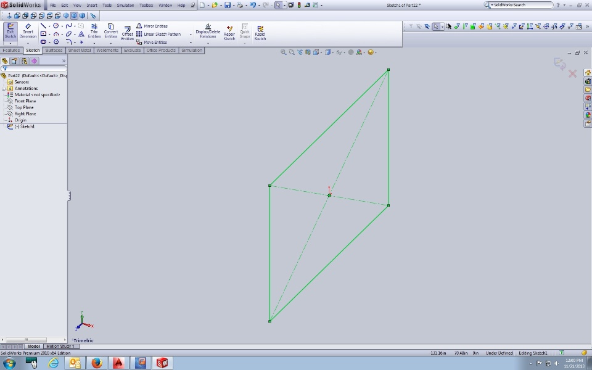Image resolution: width=592 pixels, height=370 pixels.
Task: Open Firefox from the Windows taskbar
Action: pyautogui.click(x=97, y=363)
